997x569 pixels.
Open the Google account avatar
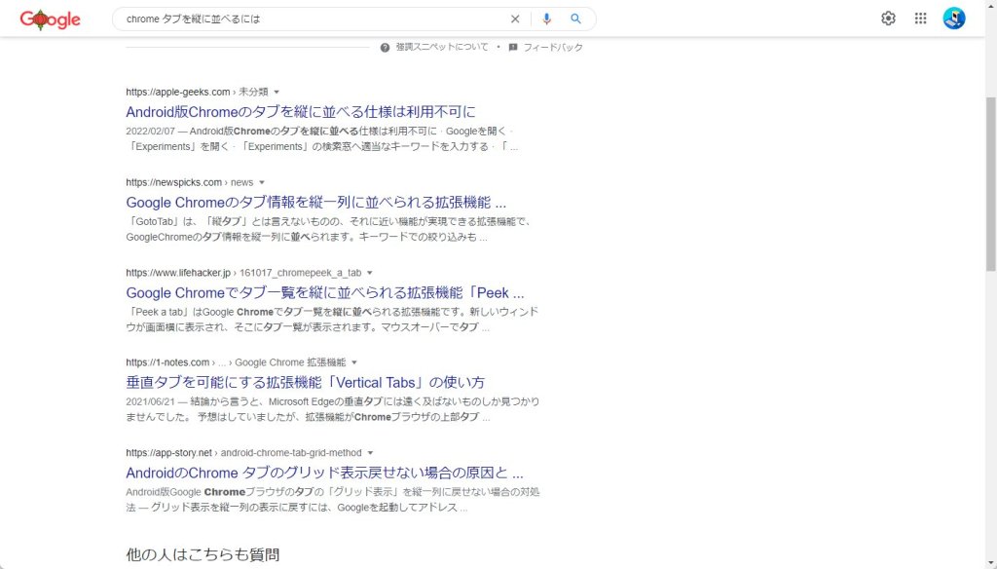tap(954, 19)
